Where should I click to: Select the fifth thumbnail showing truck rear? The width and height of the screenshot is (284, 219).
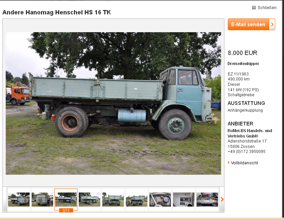tap(113, 200)
